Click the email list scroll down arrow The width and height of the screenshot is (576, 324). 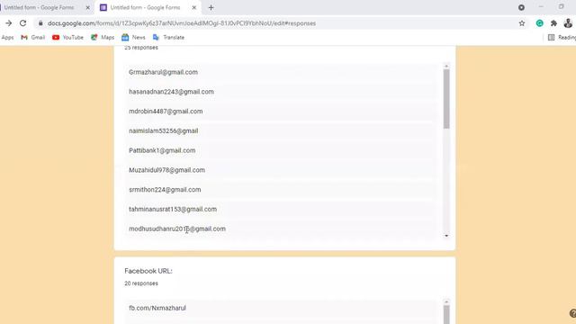446,236
